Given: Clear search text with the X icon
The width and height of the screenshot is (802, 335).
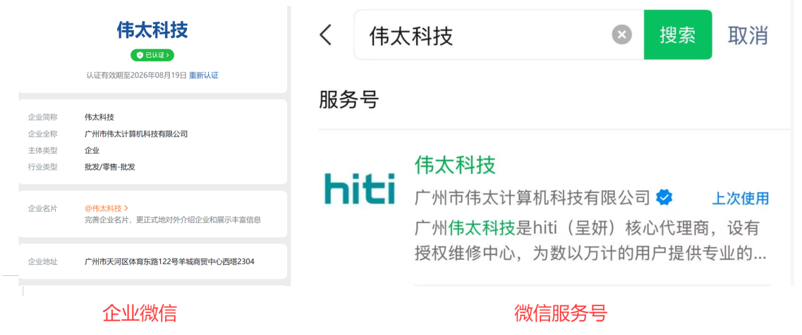Looking at the screenshot, I should pyautogui.click(x=621, y=34).
